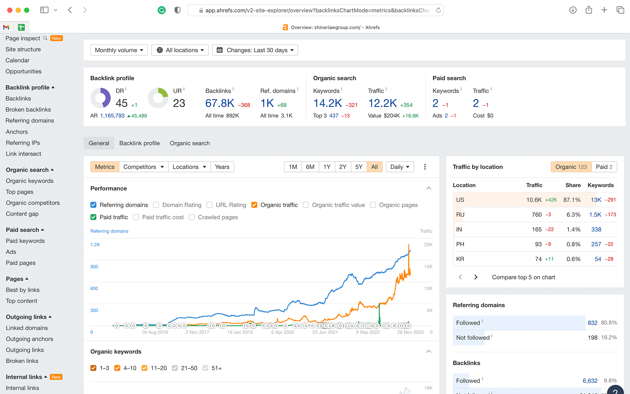Click the Google update marker near 16 Aug 2016
Image resolution: width=630 pixels, height=394 pixels.
click(x=159, y=326)
